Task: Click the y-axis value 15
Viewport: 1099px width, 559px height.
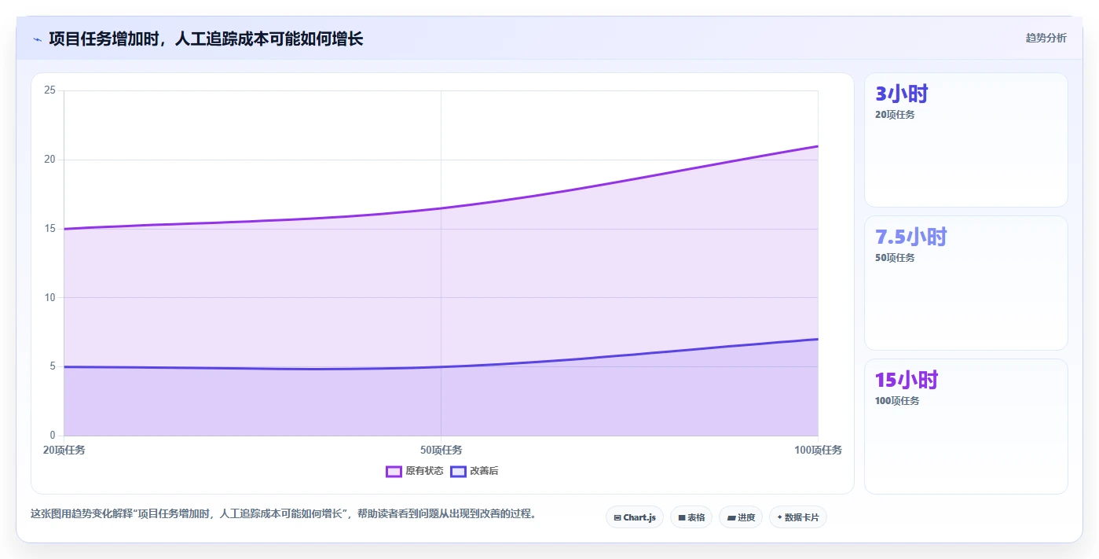Action: [49, 229]
